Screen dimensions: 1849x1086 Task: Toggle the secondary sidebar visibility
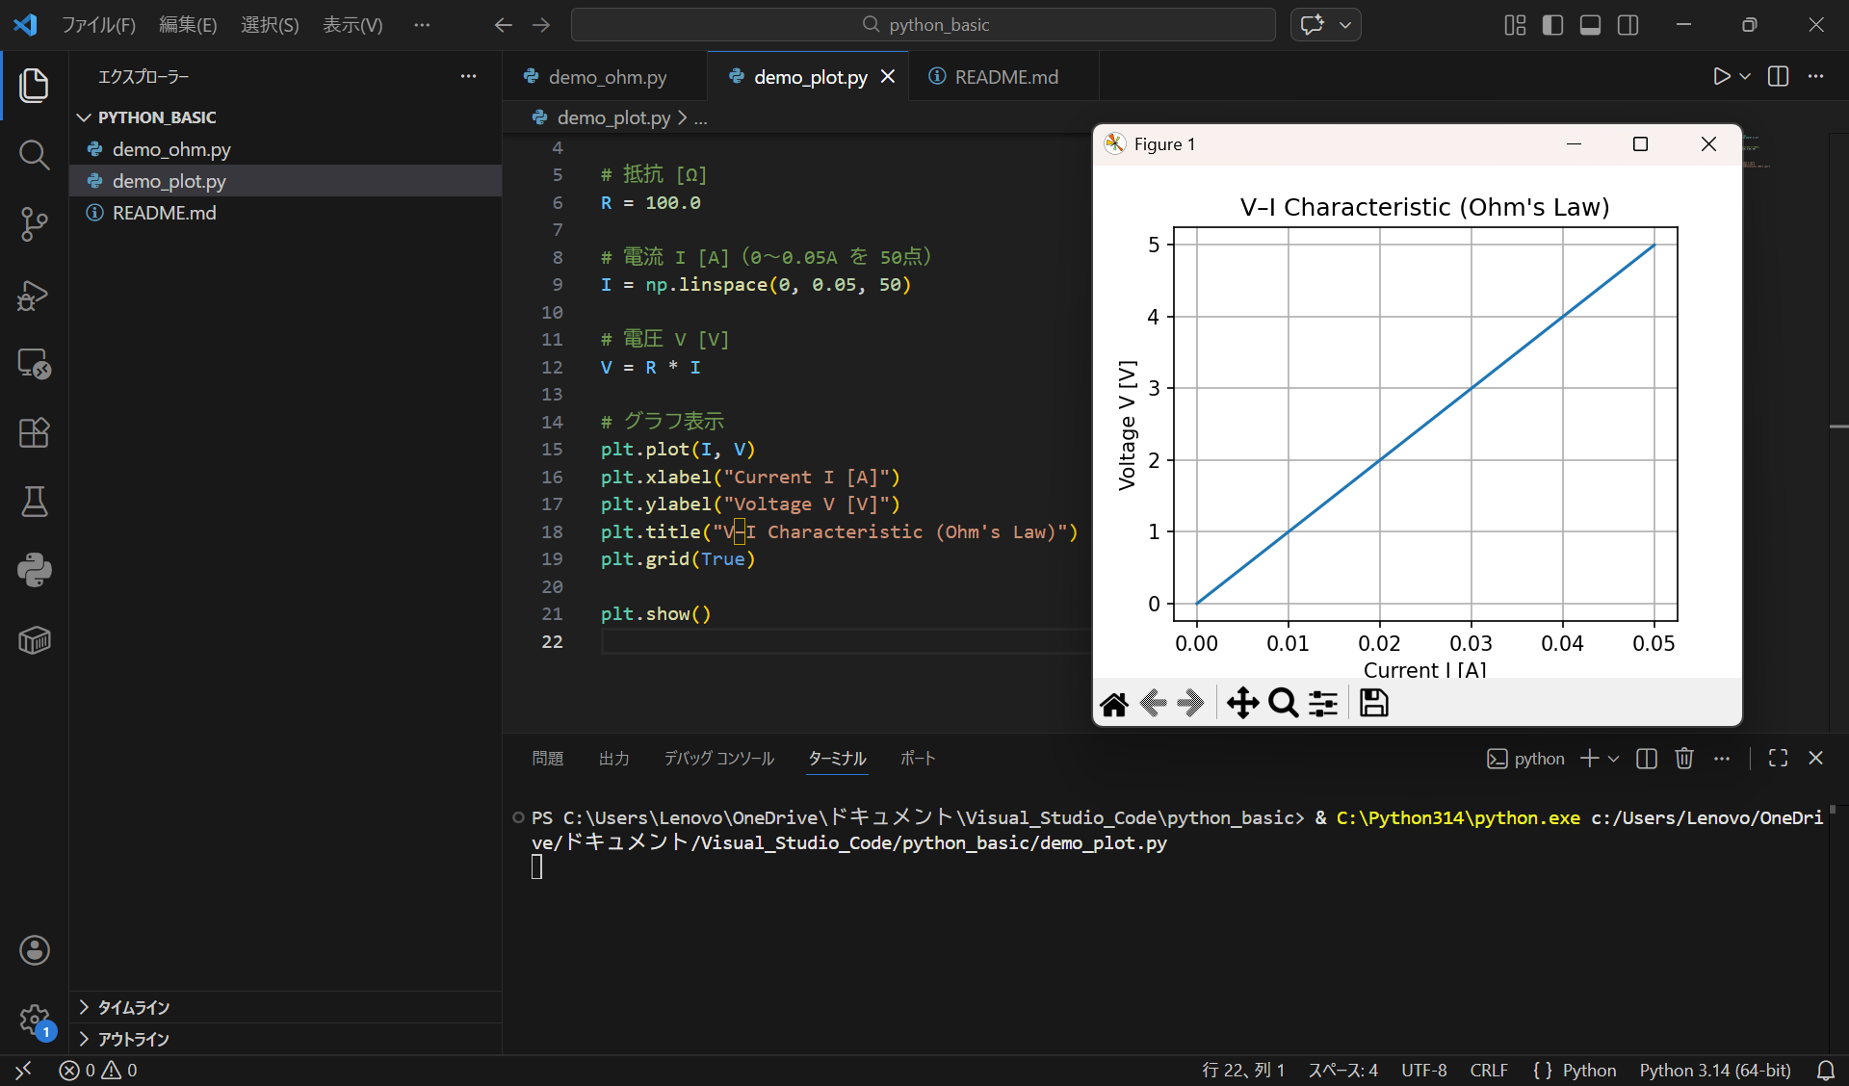pyautogui.click(x=1628, y=25)
